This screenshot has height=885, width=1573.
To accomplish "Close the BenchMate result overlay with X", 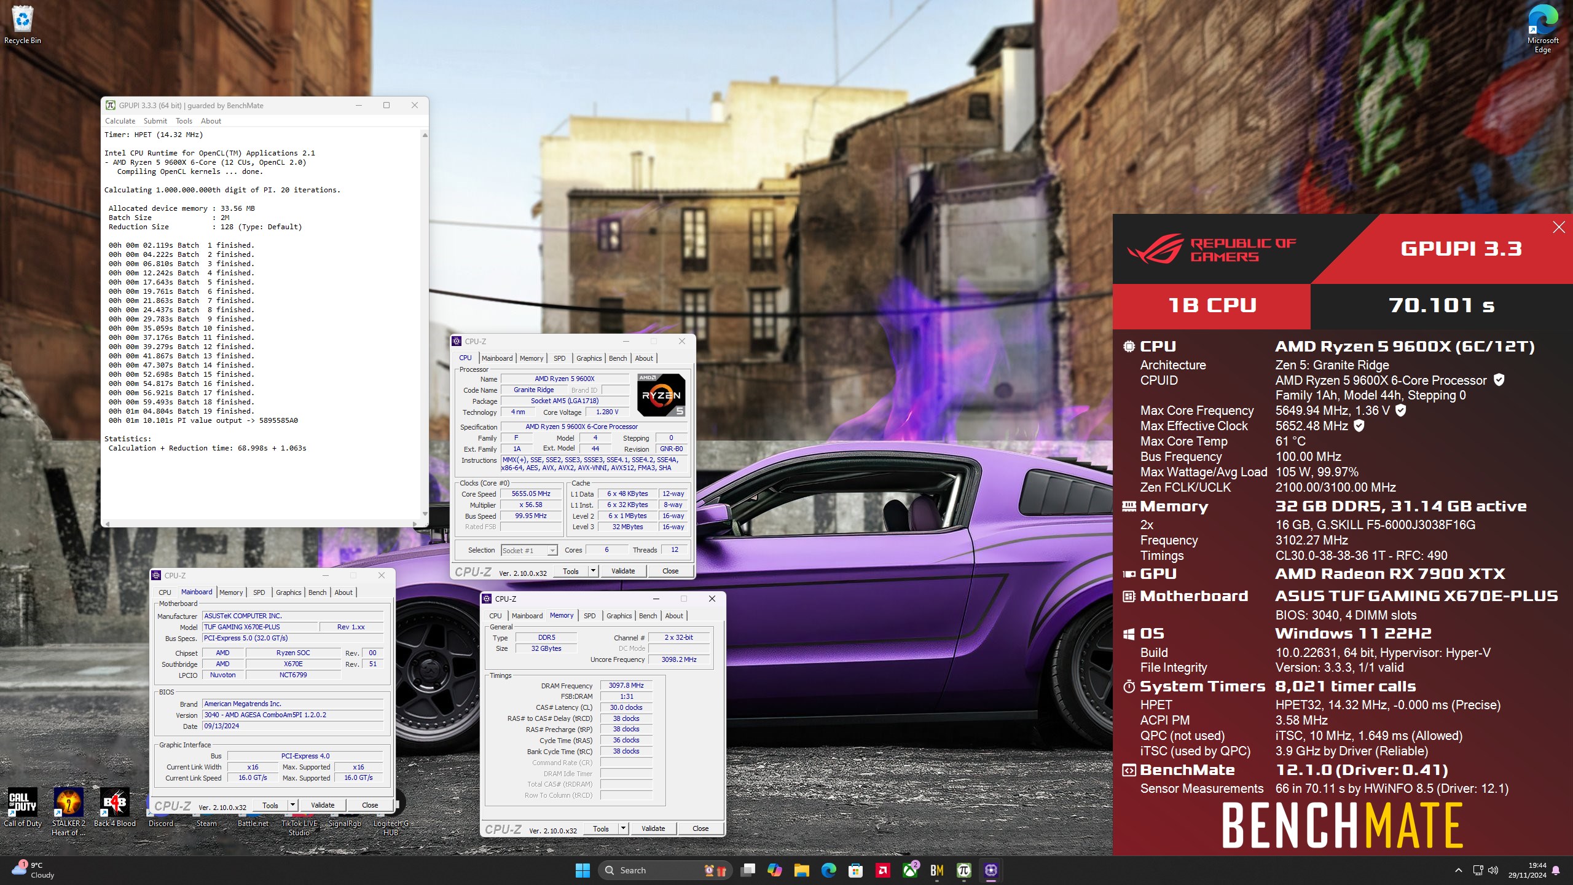I will tap(1559, 227).
